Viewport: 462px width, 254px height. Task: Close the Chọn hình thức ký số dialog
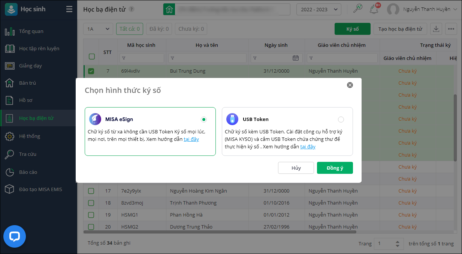[350, 85]
